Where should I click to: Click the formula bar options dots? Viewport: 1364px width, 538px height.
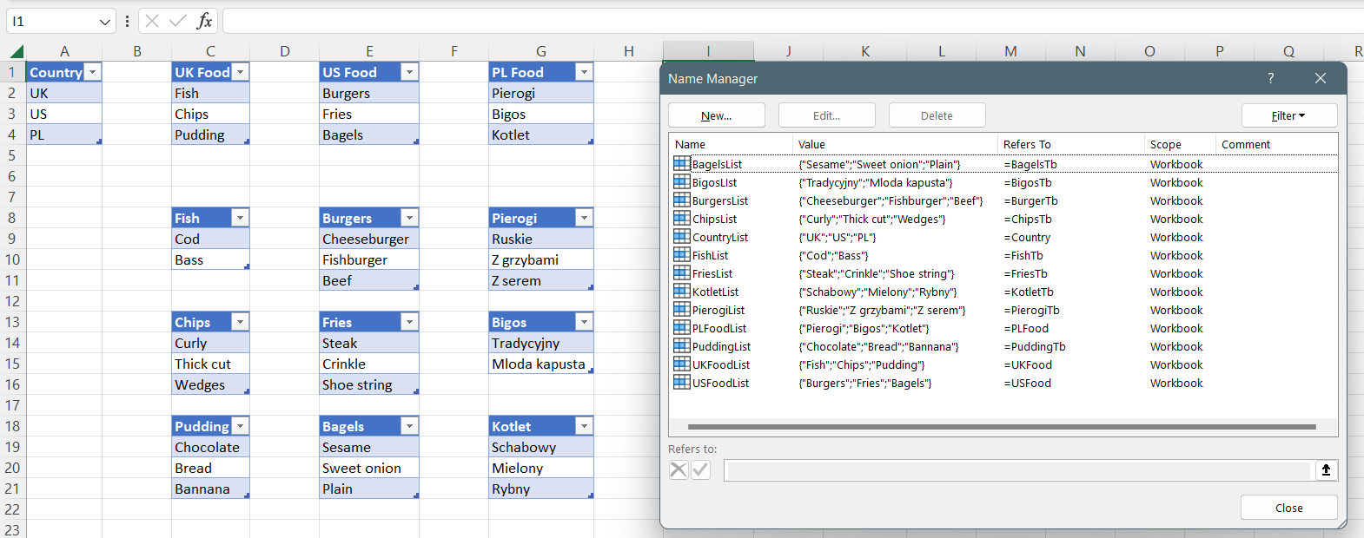point(128,21)
